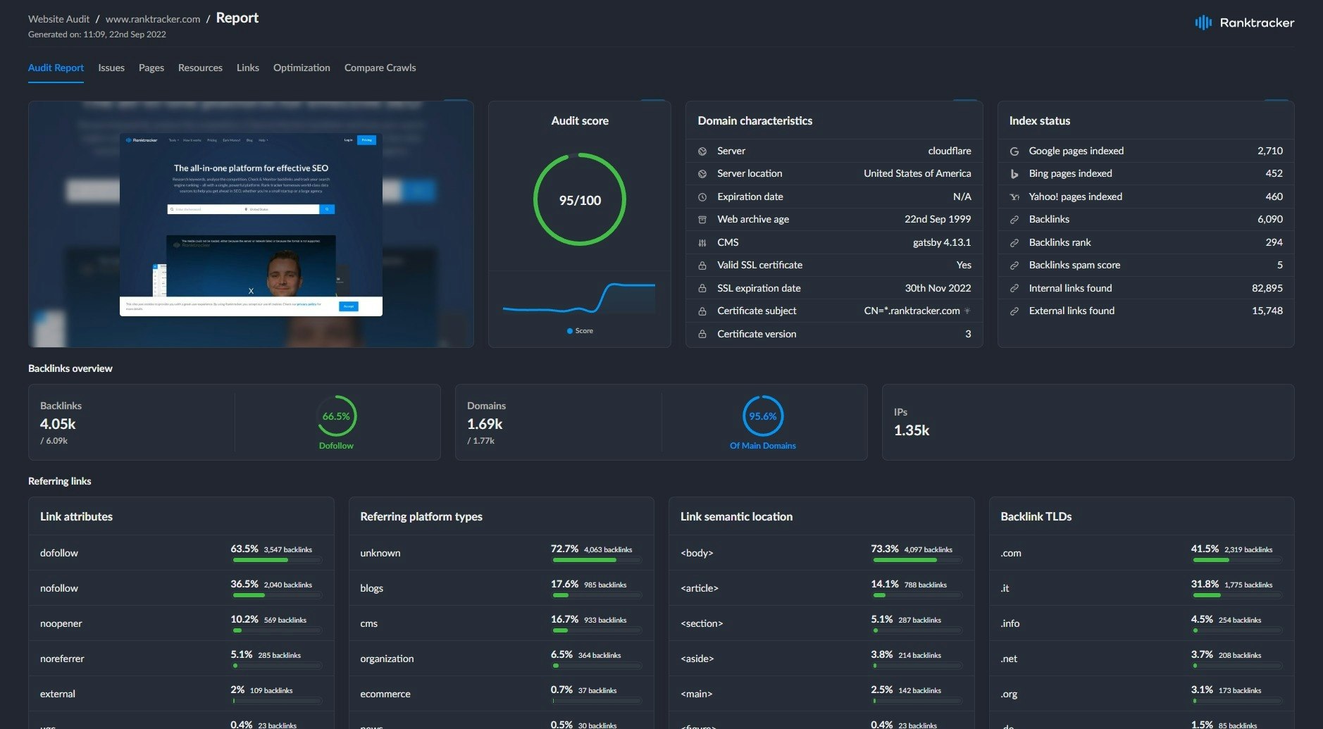Screen dimensions: 1323x729
Task: Click the Backlinks link icon
Action: [x=1014, y=220]
